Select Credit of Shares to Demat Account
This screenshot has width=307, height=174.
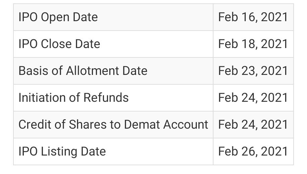coord(113,124)
